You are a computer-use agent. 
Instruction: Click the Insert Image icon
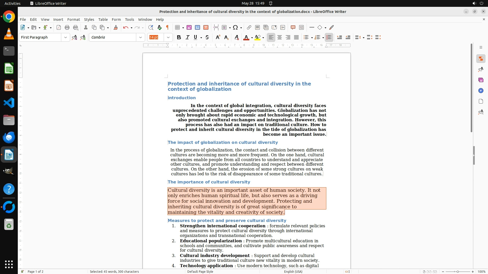pyautogui.click(x=189, y=28)
